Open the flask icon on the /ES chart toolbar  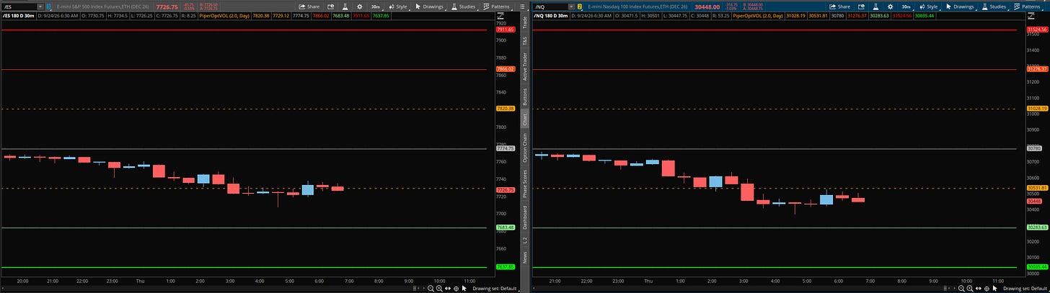tap(344, 6)
